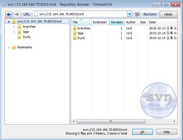
Task: Select the root repository folder icon in the tree
Action: tap(14, 21)
